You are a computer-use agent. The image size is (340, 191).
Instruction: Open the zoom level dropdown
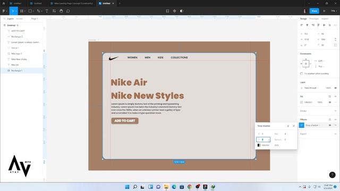334,11
